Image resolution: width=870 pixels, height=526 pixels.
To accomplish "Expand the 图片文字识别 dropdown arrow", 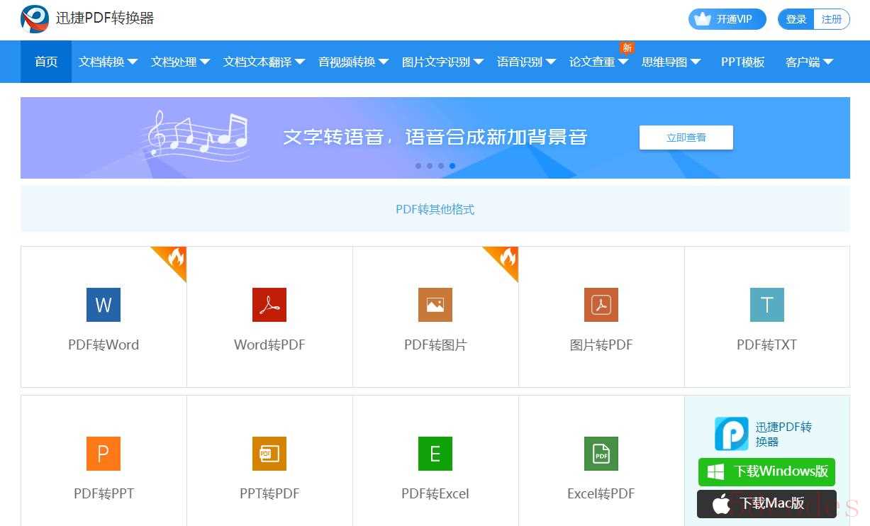I will pyautogui.click(x=479, y=62).
